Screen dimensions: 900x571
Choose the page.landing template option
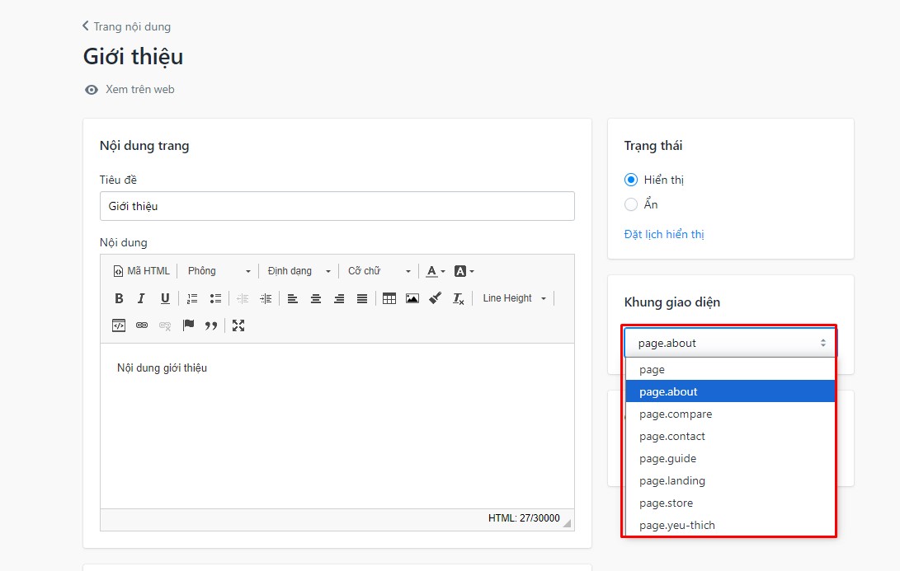click(x=729, y=481)
